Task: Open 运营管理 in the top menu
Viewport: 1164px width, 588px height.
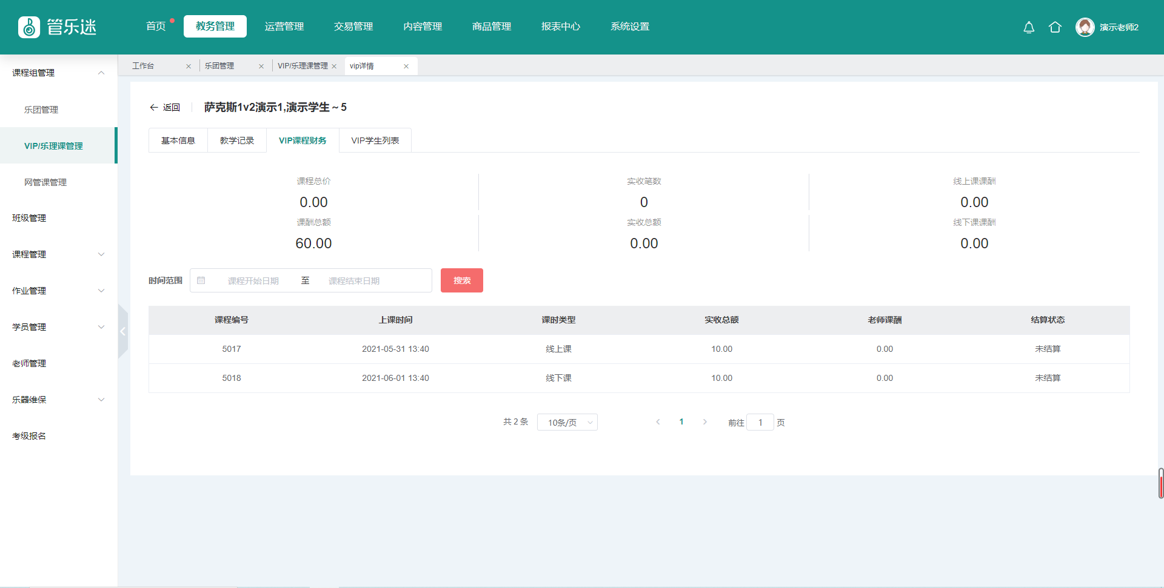Action: (x=284, y=27)
